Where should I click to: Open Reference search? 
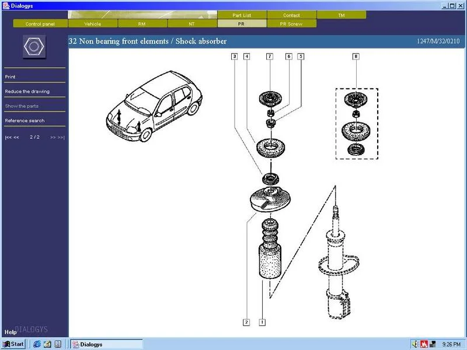pos(25,121)
